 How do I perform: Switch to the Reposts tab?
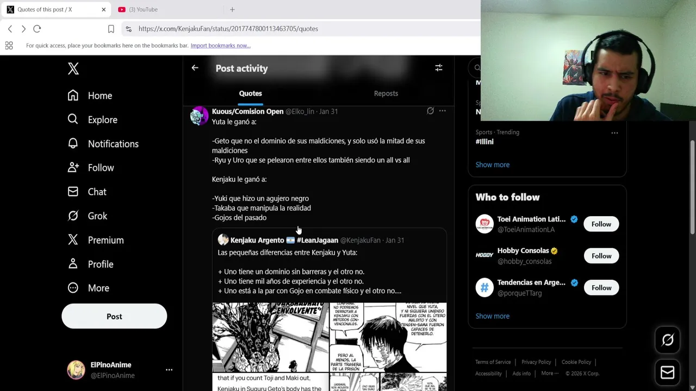click(386, 93)
